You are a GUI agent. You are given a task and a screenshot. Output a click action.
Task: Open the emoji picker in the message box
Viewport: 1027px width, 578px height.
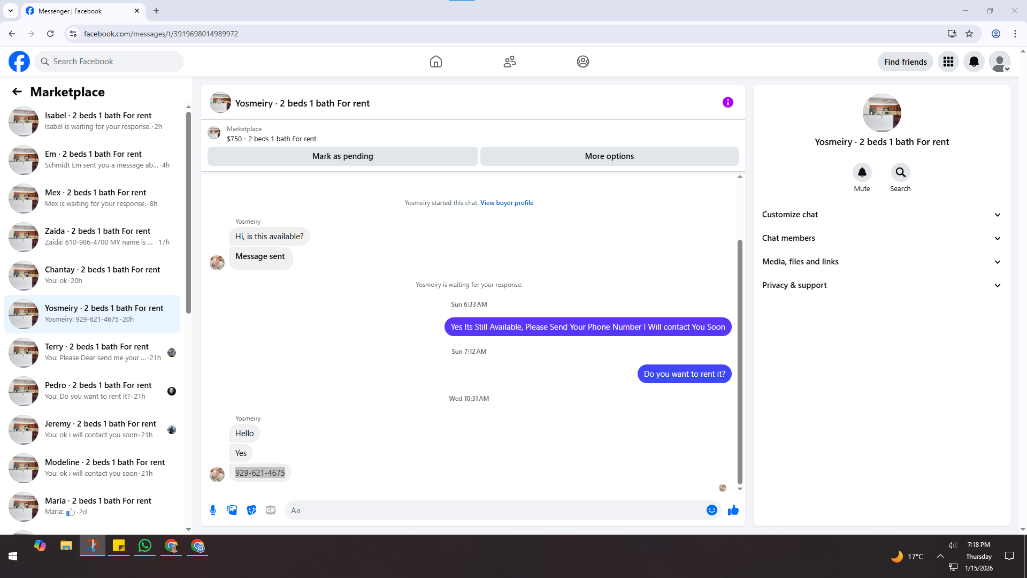tap(711, 510)
